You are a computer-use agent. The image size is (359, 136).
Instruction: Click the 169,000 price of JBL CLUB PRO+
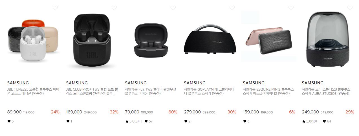[x=74, y=112]
